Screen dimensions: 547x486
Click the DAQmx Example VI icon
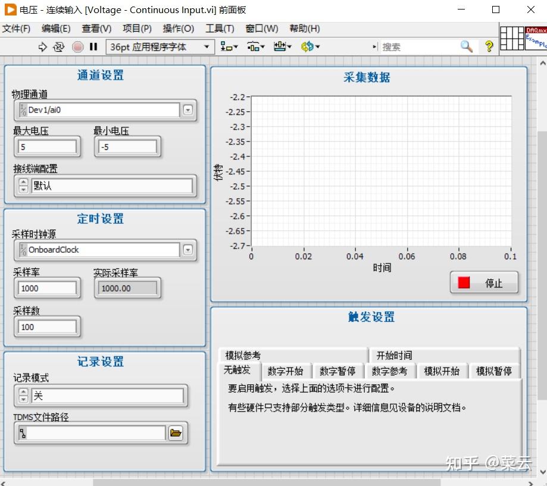[x=536, y=38]
